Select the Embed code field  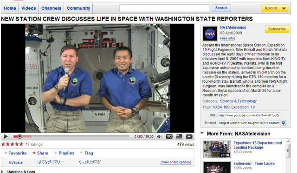click(249, 123)
